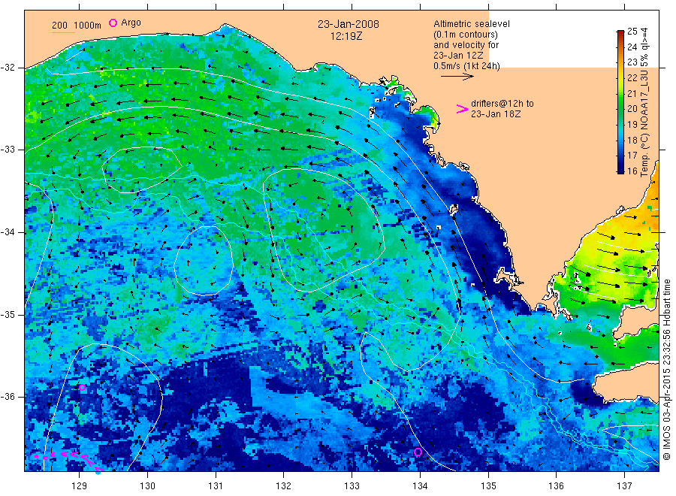Click the "Altimetric sealevel" caption text
This screenshot has height=496, width=676.
[471, 24]
